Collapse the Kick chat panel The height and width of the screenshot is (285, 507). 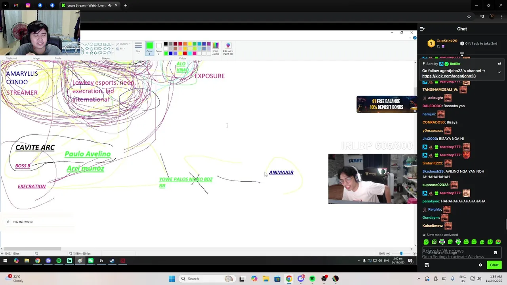(422, 29)
